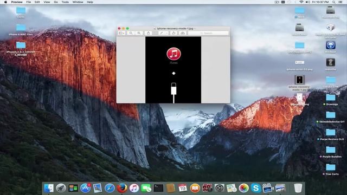
Task: Open the Go menu
Action: pyautogui.click(x=56, y=2)
